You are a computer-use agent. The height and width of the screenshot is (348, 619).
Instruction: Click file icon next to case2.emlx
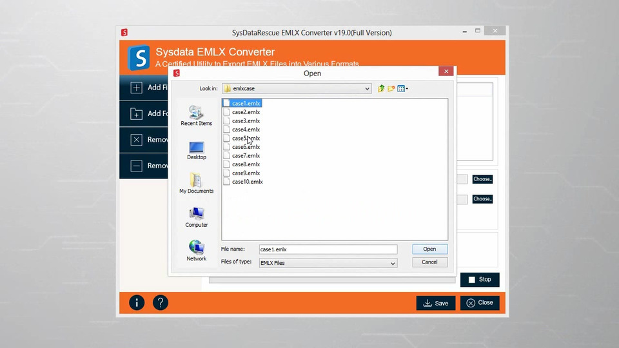(x=226, y=112)
